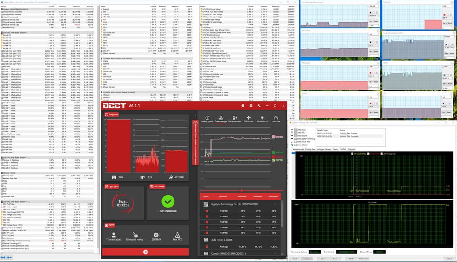Screen dimensions: 457x262
Task: Collapse AMD Ryzen 5 3600X sensor group
Action: point(275,240)
